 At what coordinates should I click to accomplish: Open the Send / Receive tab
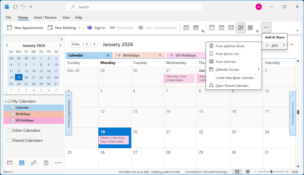pos(45,17)
